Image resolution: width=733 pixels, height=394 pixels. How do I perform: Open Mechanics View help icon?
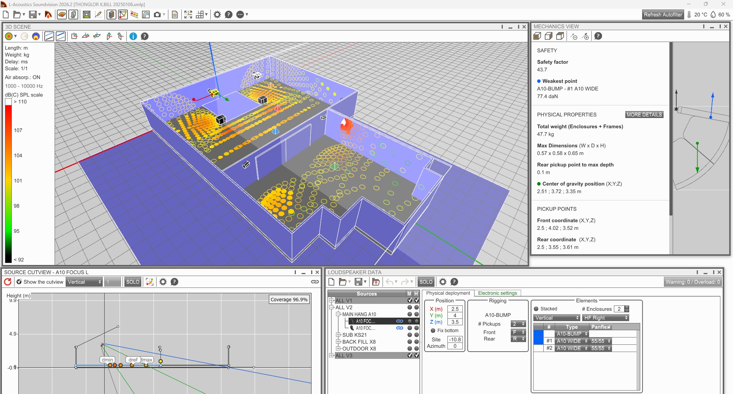tap(598, 36)
